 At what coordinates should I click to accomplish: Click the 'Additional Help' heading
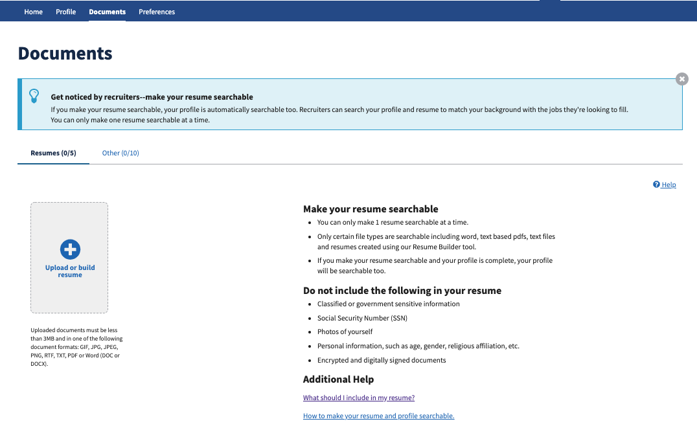(338, 379)
